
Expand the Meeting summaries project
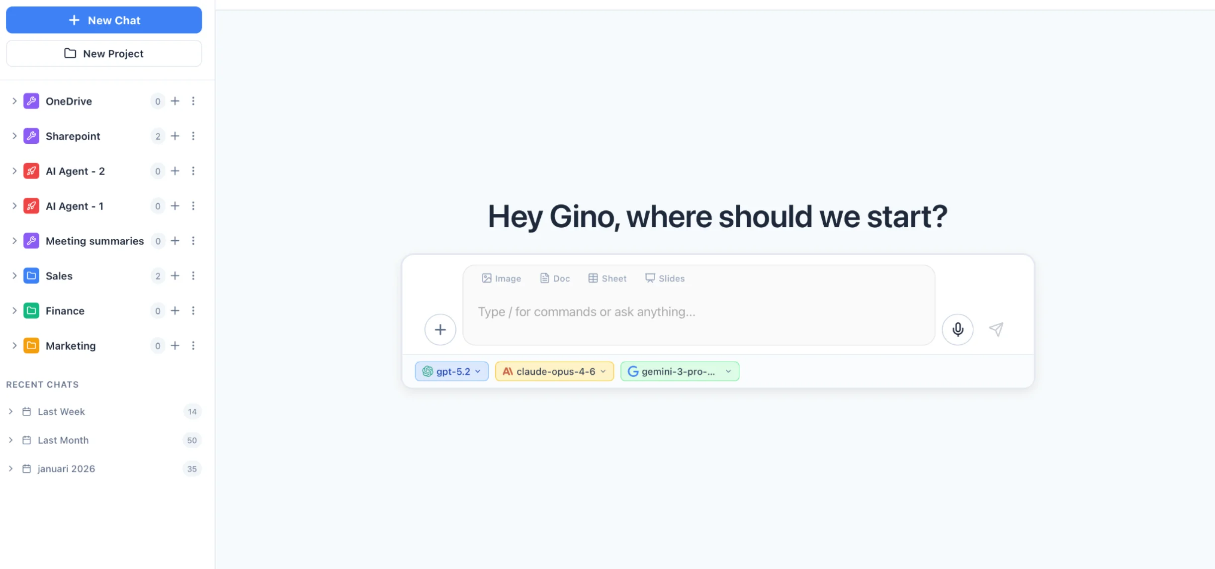(x=14, y=241)
